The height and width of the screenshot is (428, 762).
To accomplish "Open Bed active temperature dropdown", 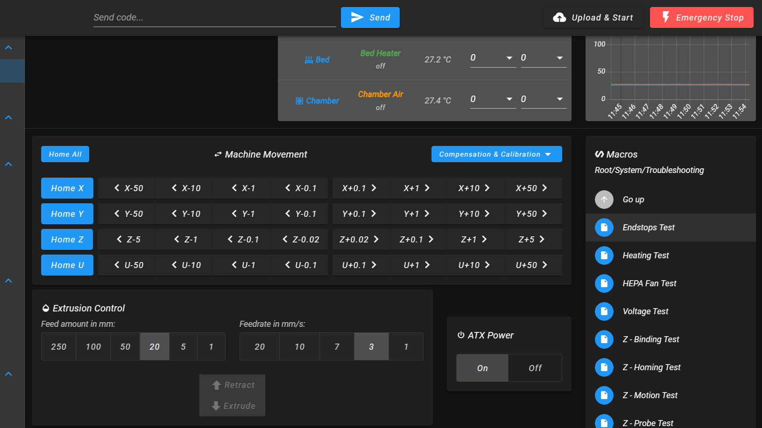I will (493, 58).
